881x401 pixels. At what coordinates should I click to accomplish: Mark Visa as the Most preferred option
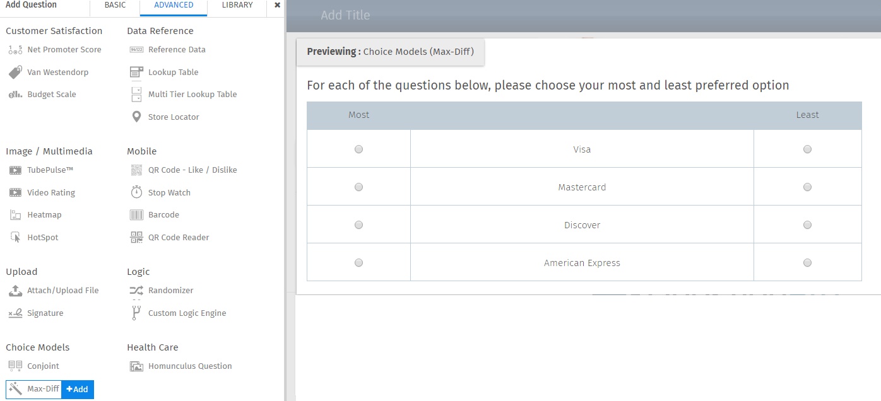[358, 149]
